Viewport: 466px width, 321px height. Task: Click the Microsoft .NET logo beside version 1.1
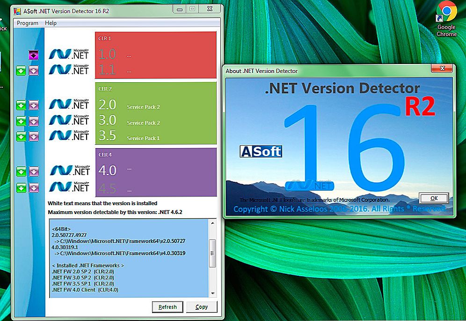69,70
